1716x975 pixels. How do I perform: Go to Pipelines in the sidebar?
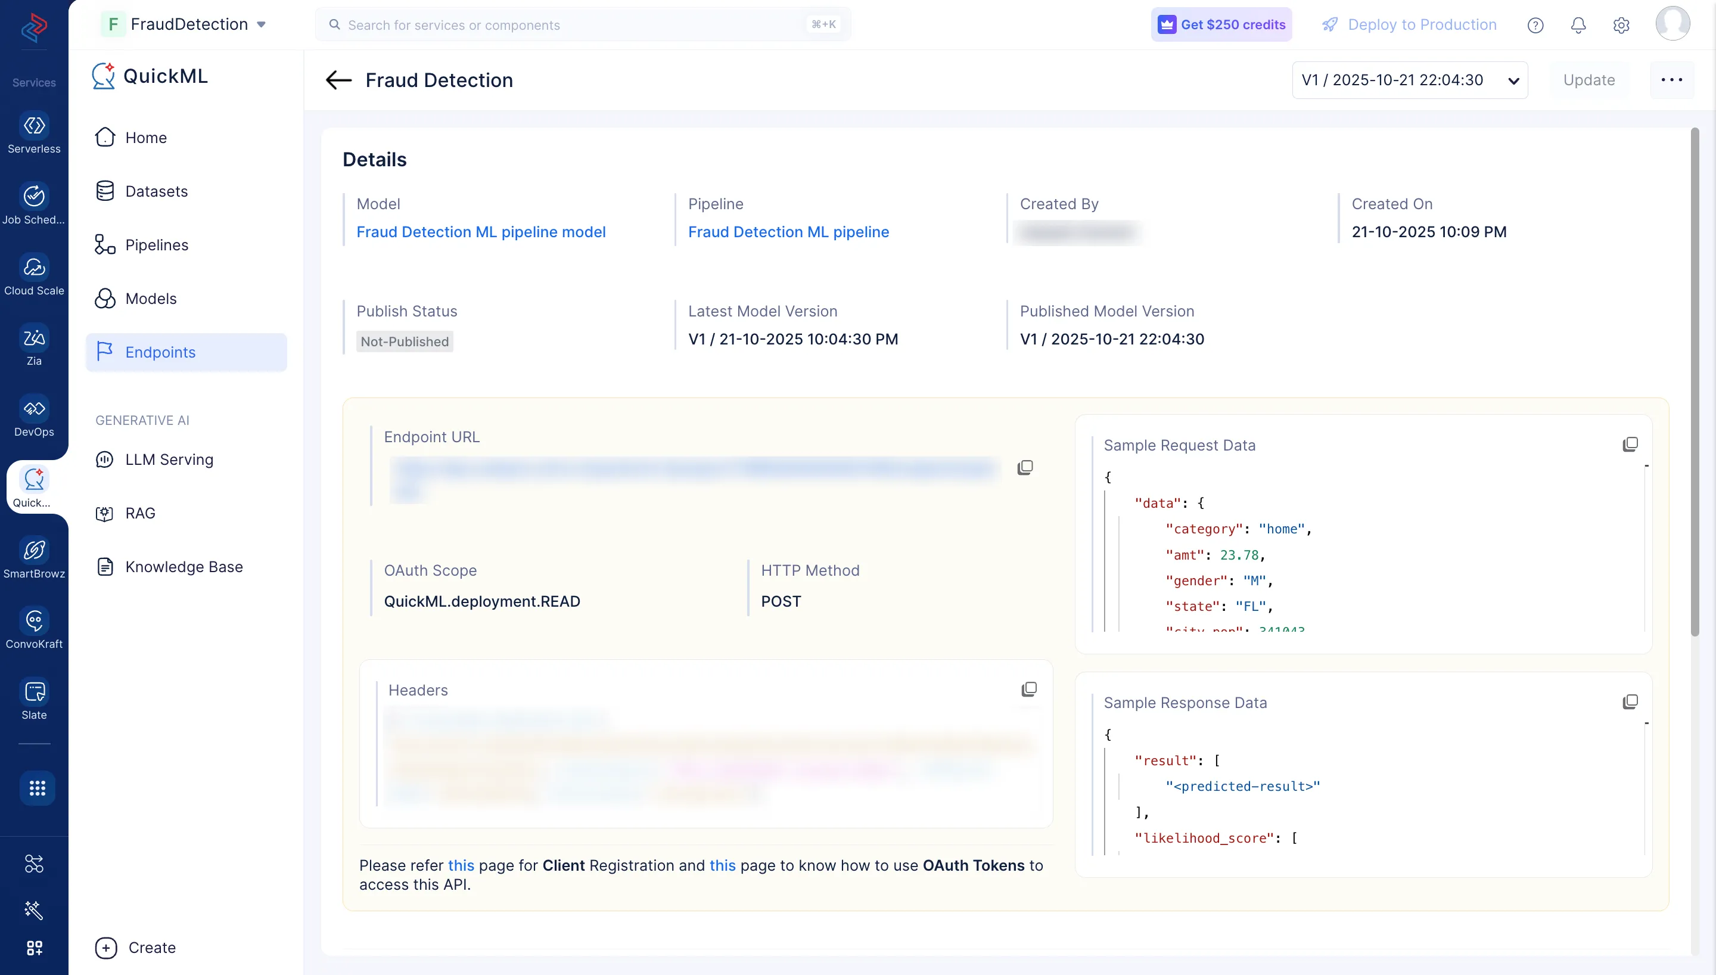pos(156,245)
